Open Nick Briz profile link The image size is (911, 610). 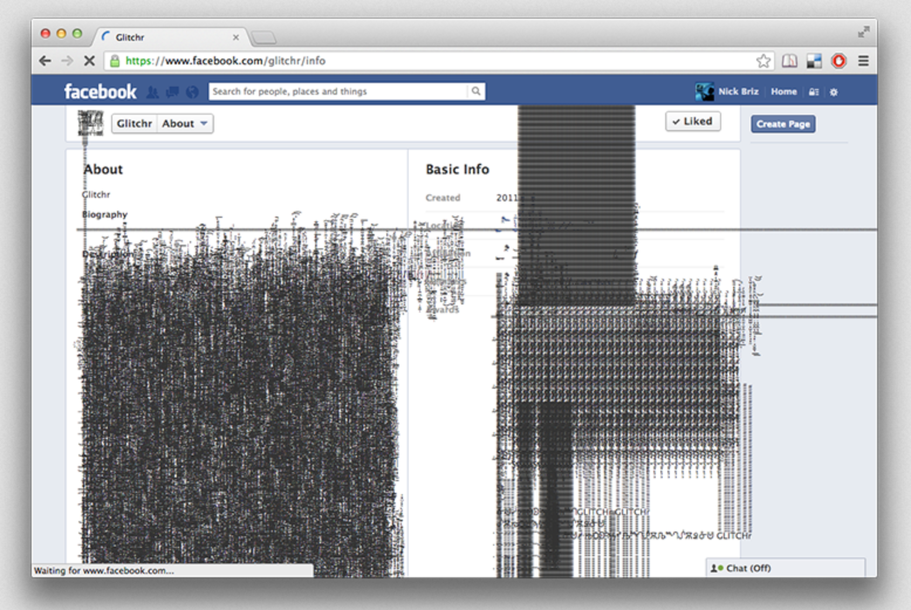738,91
